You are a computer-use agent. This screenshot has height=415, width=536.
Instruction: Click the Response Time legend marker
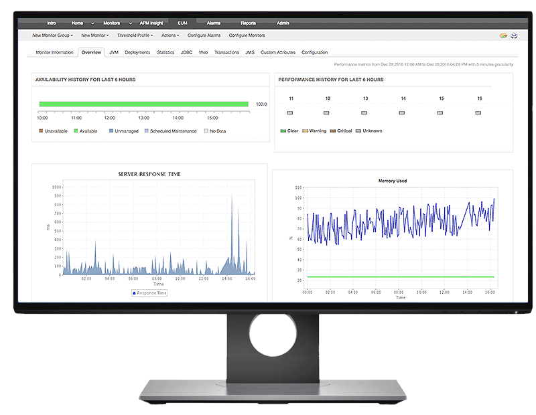134,293
